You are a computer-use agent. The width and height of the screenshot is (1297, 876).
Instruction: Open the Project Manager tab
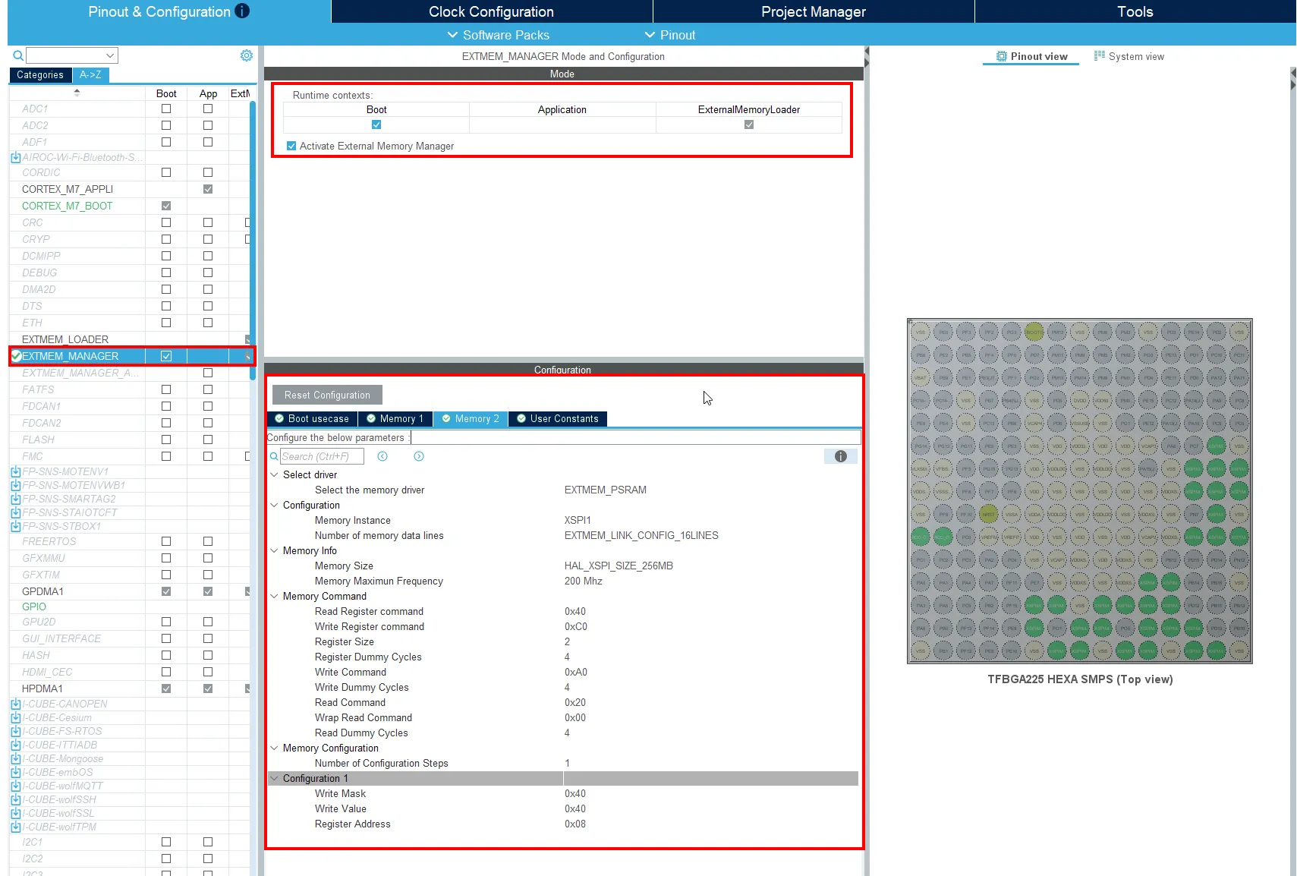click(x=814, y=11)
